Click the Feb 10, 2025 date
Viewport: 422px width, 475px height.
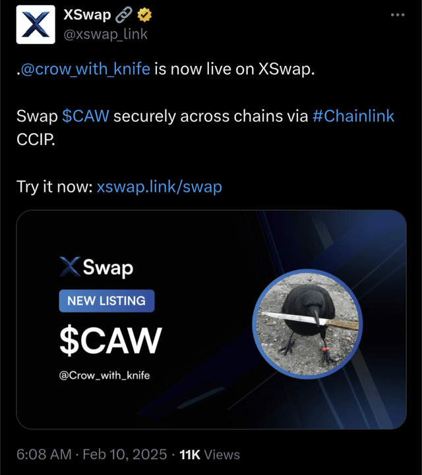point(125,455)
